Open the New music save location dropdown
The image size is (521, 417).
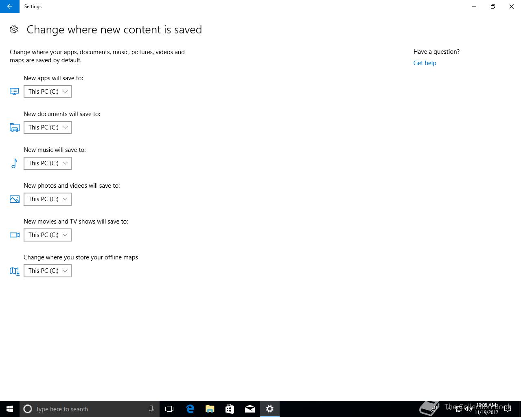[48, 163]
